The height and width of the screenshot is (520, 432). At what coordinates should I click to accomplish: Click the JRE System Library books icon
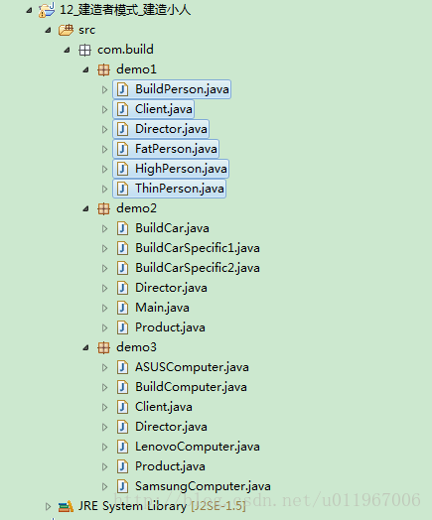66,506
